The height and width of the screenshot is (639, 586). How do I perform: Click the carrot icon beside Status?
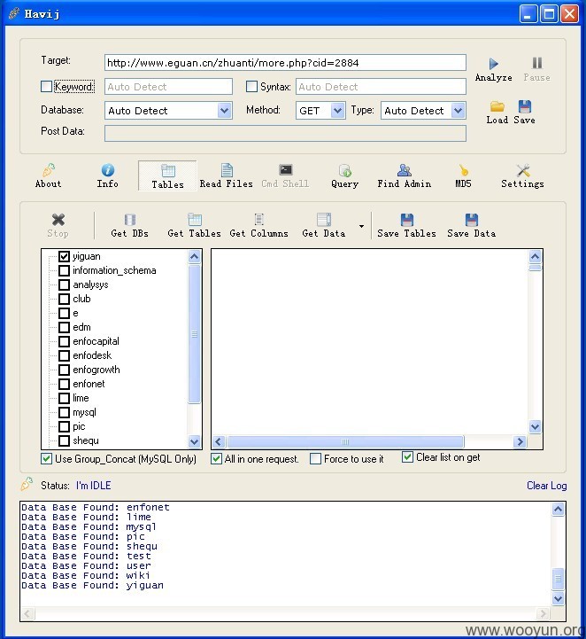coord(27,484)
